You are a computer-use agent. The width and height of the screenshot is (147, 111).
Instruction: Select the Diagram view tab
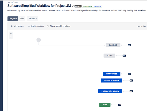(x=13, y=18)
